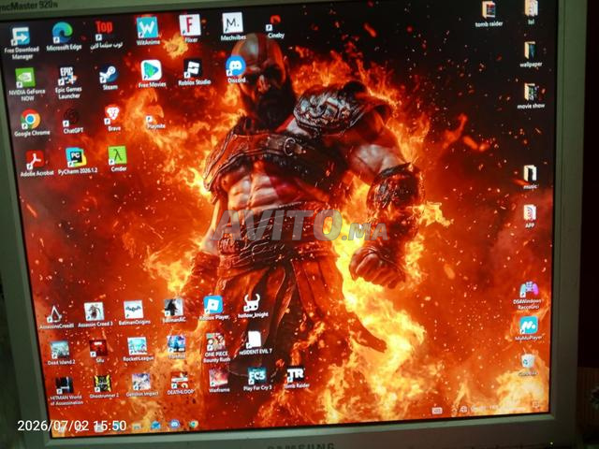Select the RocketLeague shortcut
599x449 pixels.
(x=138, y=346)
